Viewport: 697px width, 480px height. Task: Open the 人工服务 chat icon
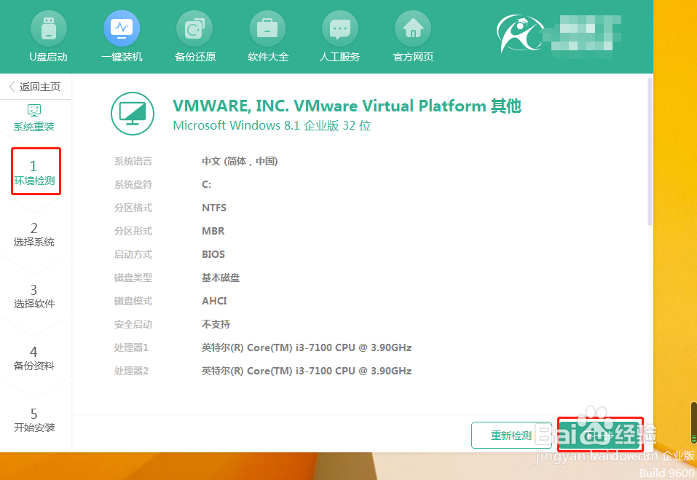[340, 29]
